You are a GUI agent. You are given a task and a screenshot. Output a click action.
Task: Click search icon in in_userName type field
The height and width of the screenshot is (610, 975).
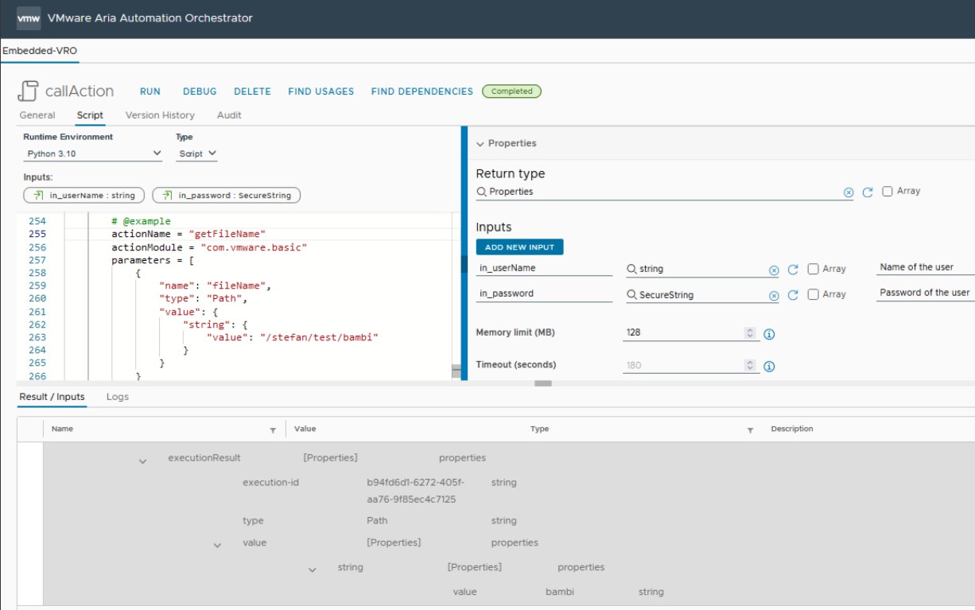631,269
